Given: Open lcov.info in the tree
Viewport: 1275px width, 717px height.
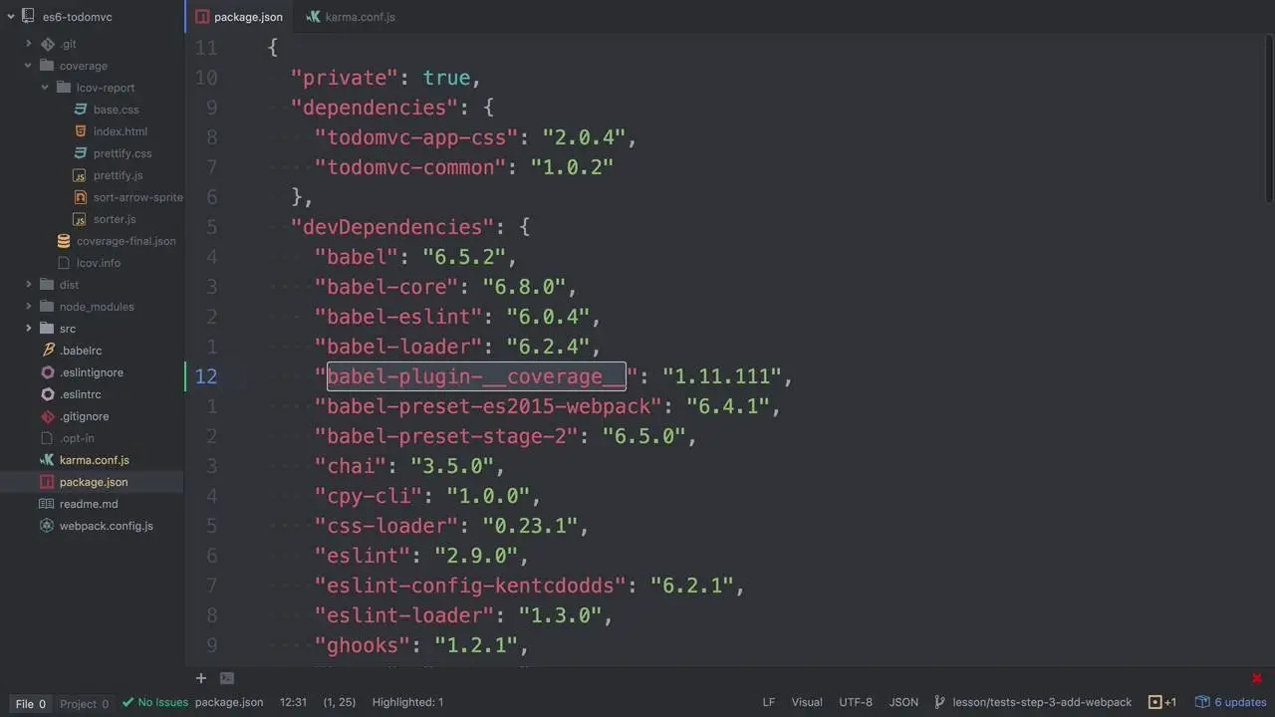Looking at the screenshot, I should tap(99, 263).
